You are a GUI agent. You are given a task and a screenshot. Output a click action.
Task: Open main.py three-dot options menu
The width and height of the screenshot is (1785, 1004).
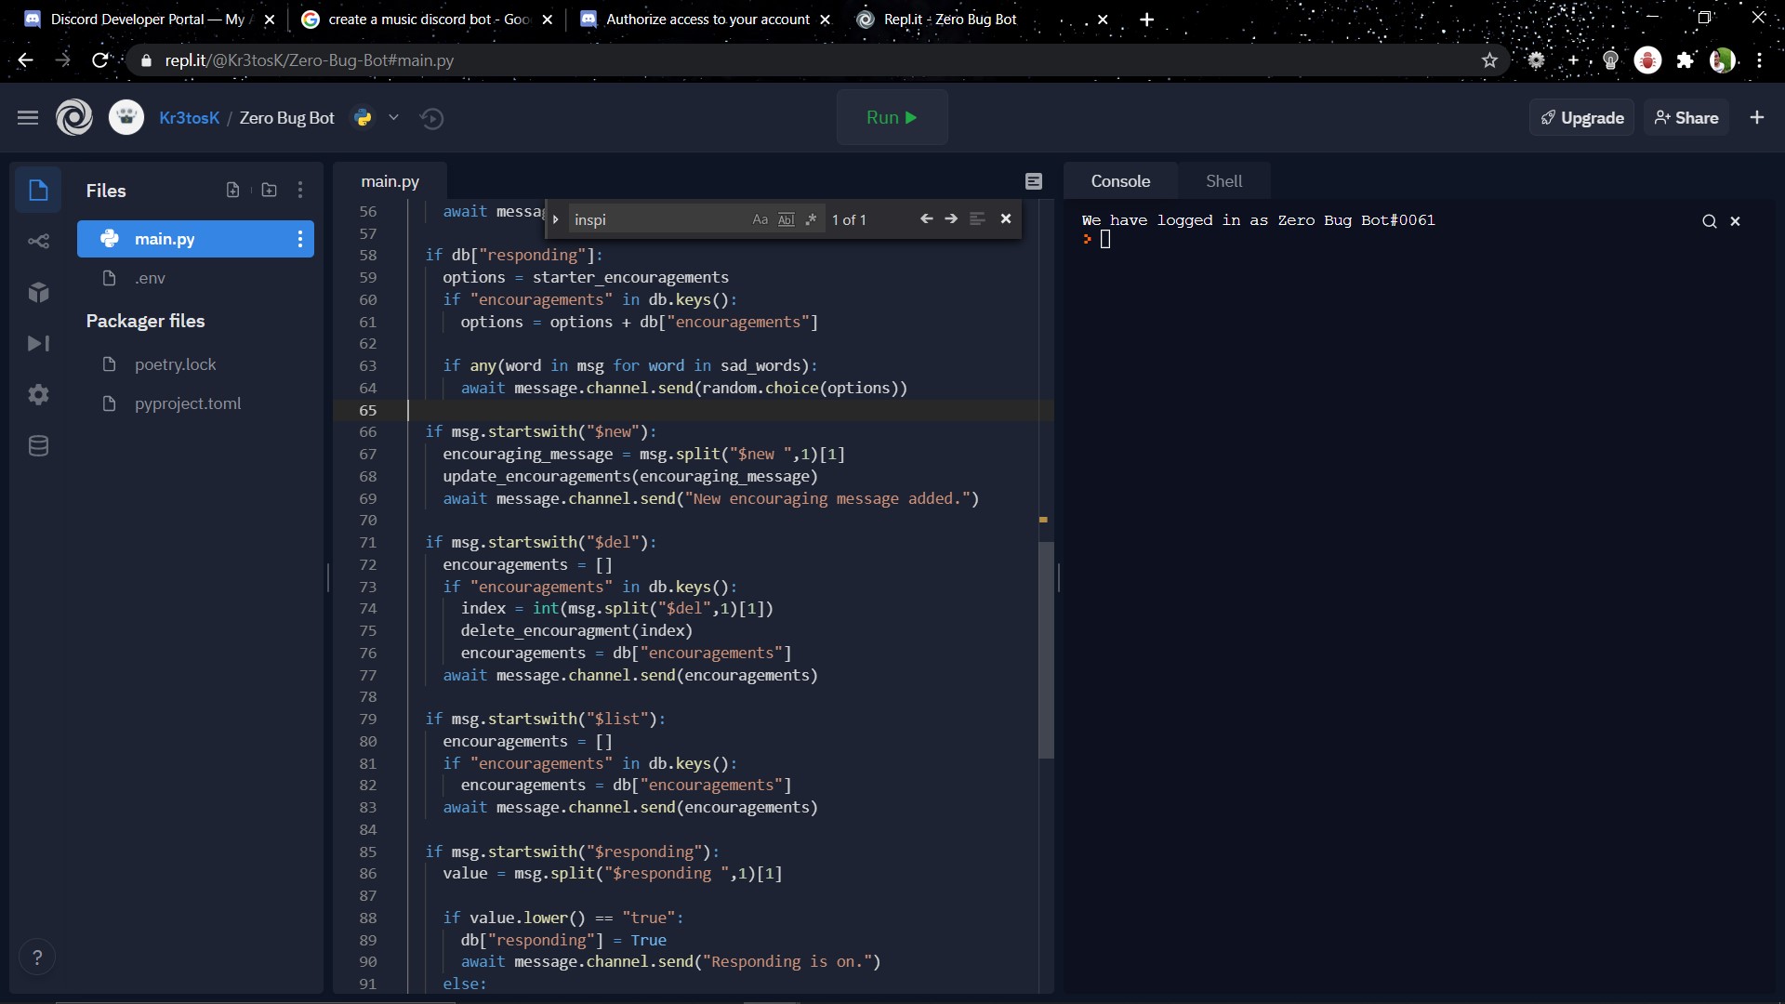[x=299, y=239]
